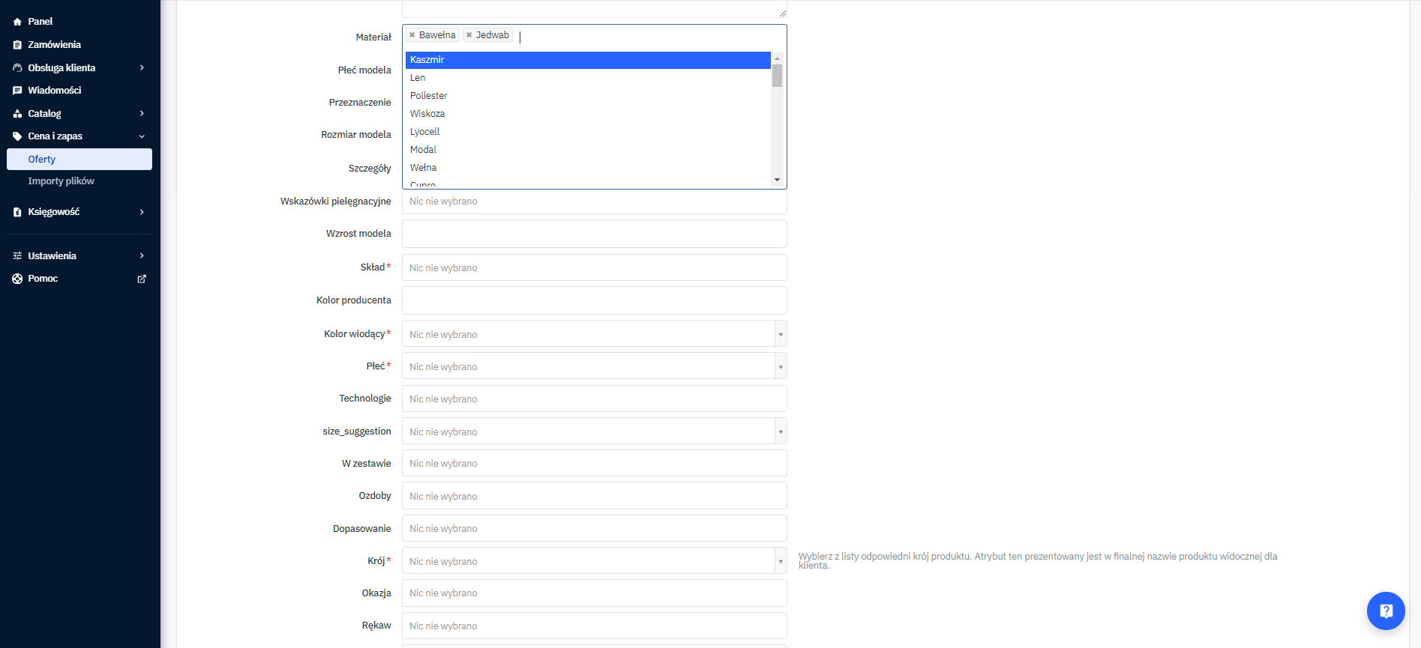Open Importy plików in sidebar
This screenshot has height=648, width=1421.
pyautogui.click(x=61, y=181)
